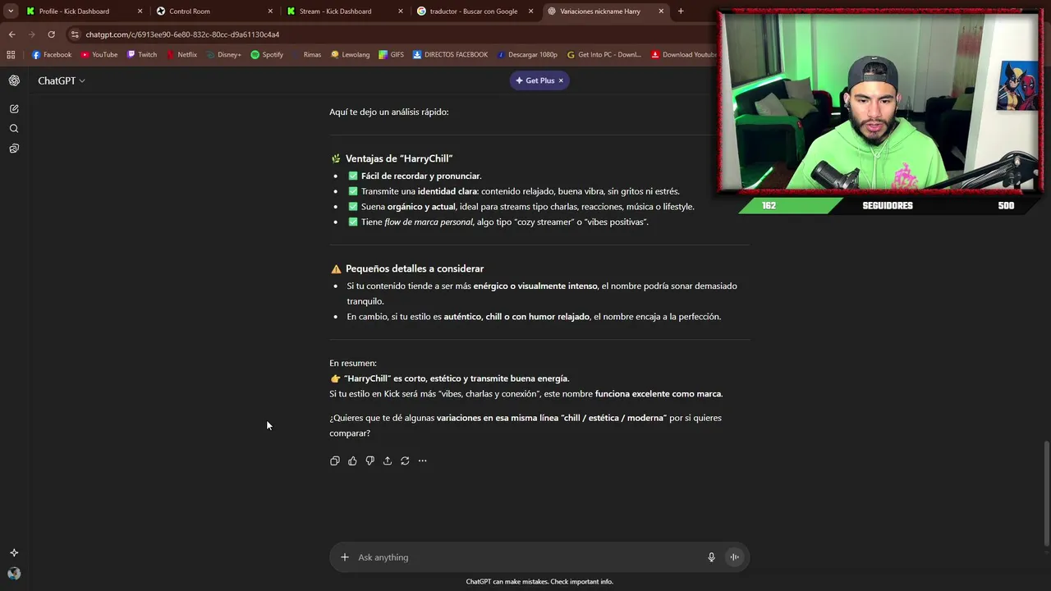Open Disney+ bookmark

(x=224, y=55)
